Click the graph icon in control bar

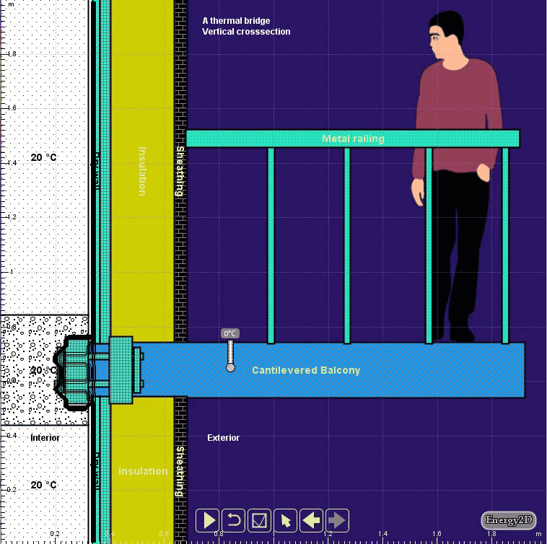259,520
